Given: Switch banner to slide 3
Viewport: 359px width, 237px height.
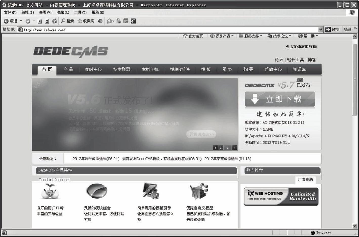Looking at the screenshot, I should pyautogui.click(x=227, y=148).
